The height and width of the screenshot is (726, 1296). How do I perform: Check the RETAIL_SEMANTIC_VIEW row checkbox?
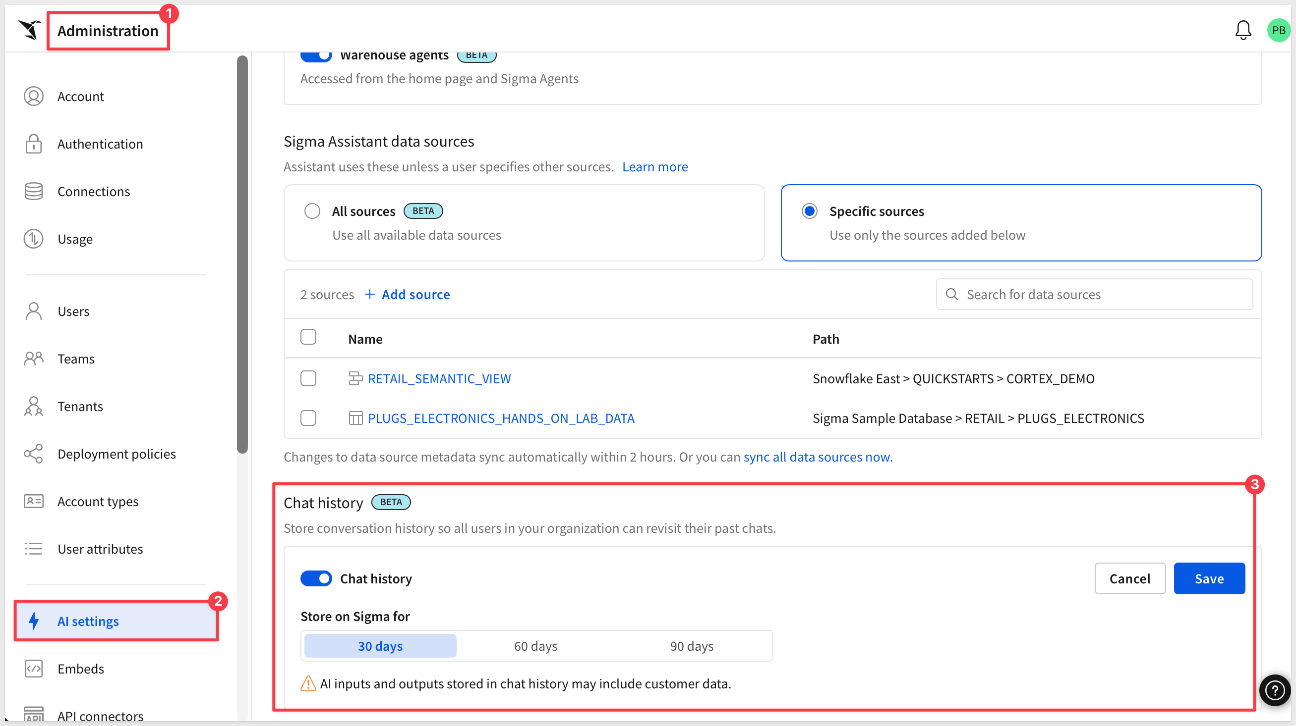308,378
